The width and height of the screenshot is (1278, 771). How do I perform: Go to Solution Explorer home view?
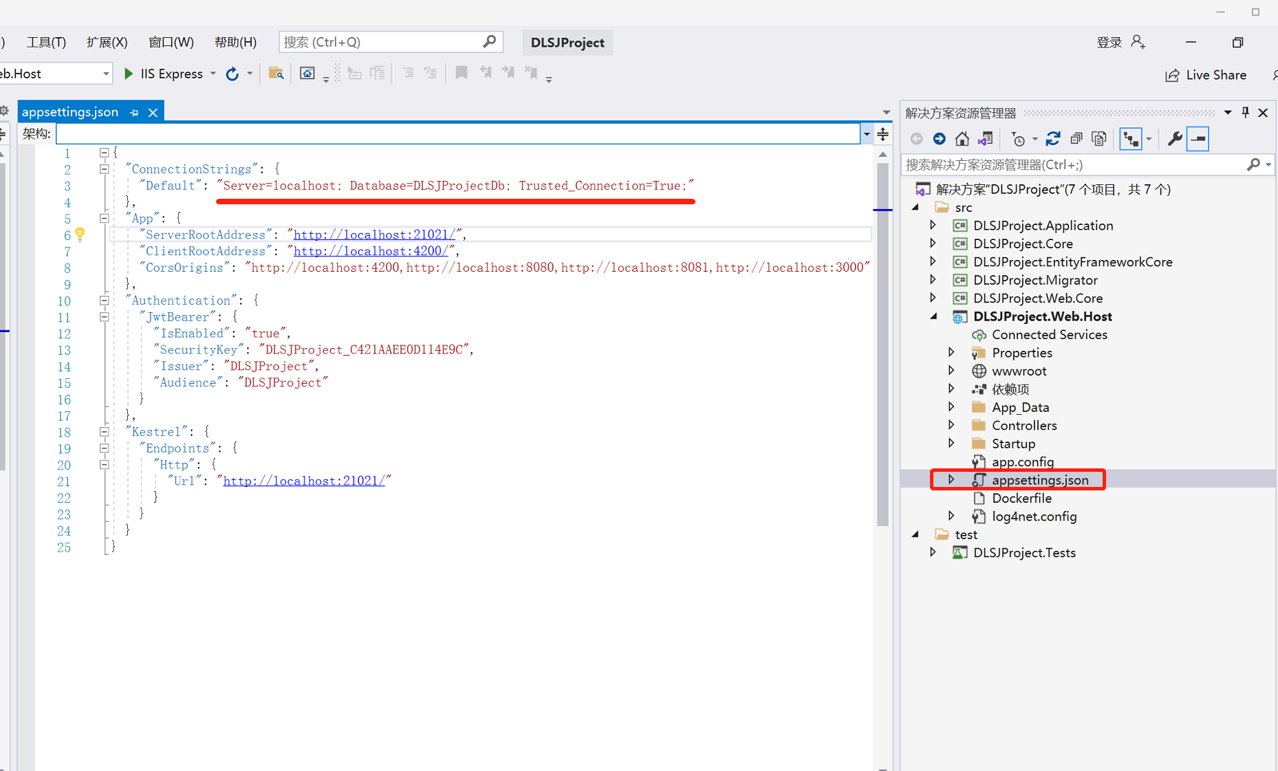[x=962, y=138]
